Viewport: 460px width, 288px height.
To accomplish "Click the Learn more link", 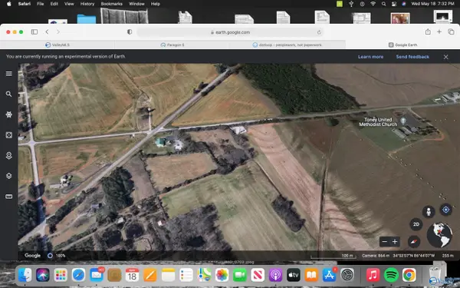I will (x=370, y=57).
